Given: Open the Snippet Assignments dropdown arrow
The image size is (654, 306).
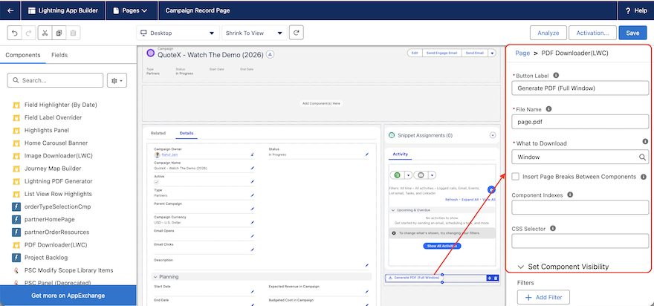Looking at the screenshot, I should 493,135.
